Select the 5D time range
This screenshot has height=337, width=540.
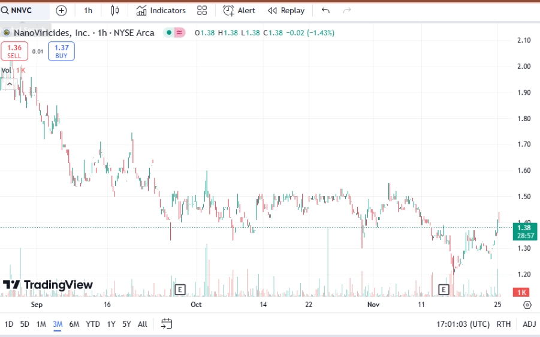[x=25, y=324]
